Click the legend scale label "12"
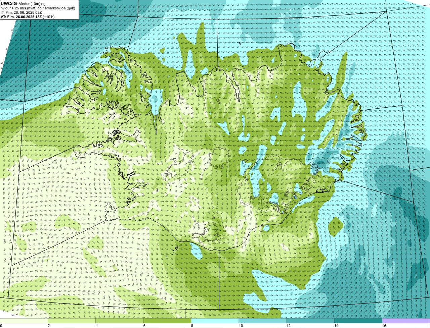The width and height of the screenshot is (430, 328). point(289,326)
